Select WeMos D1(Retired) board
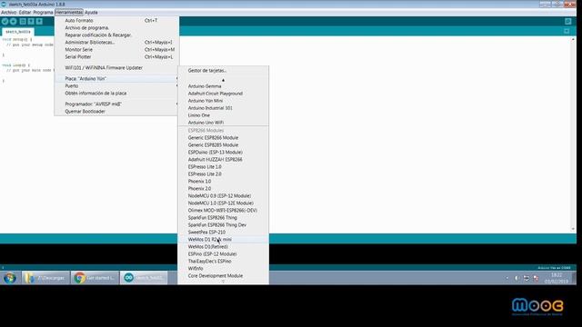This screenshot has width=582, height=327. tap(223, 246)
